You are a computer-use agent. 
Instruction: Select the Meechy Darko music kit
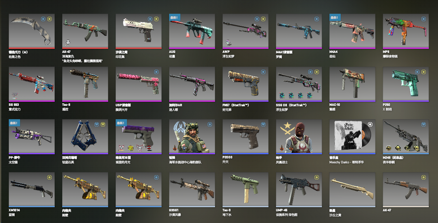tap(352, 137)
